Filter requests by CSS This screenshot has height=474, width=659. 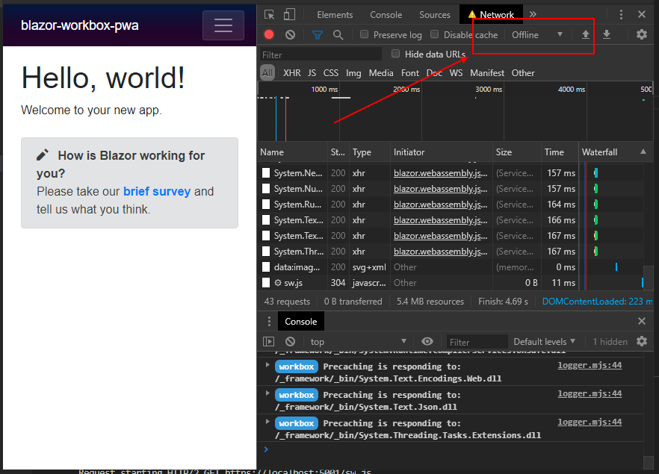coord(331,73)
